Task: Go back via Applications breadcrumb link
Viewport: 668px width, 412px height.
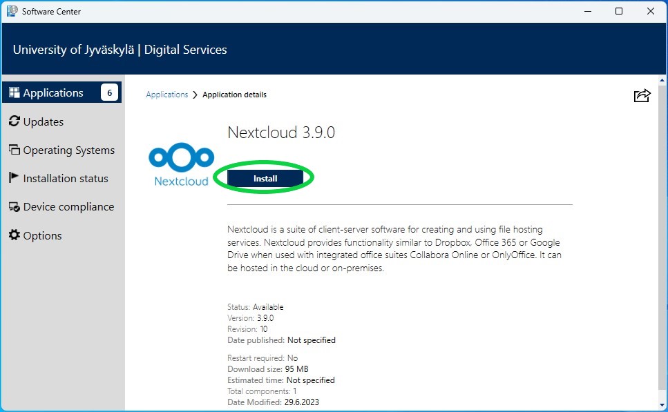Action: click(167, 95)
